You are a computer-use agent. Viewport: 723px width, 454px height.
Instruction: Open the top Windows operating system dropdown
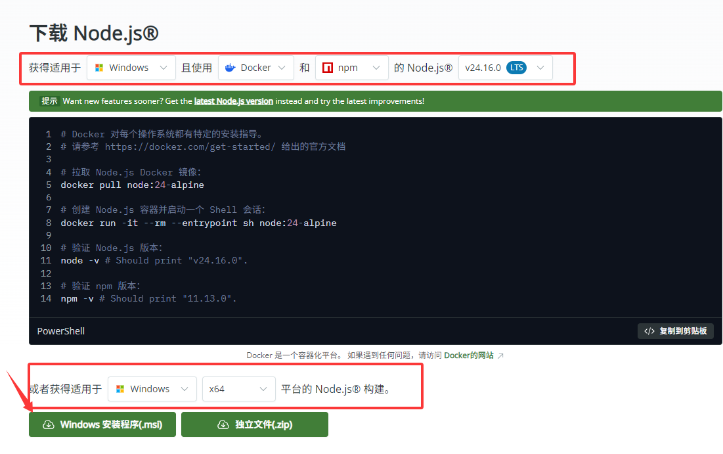131,68
